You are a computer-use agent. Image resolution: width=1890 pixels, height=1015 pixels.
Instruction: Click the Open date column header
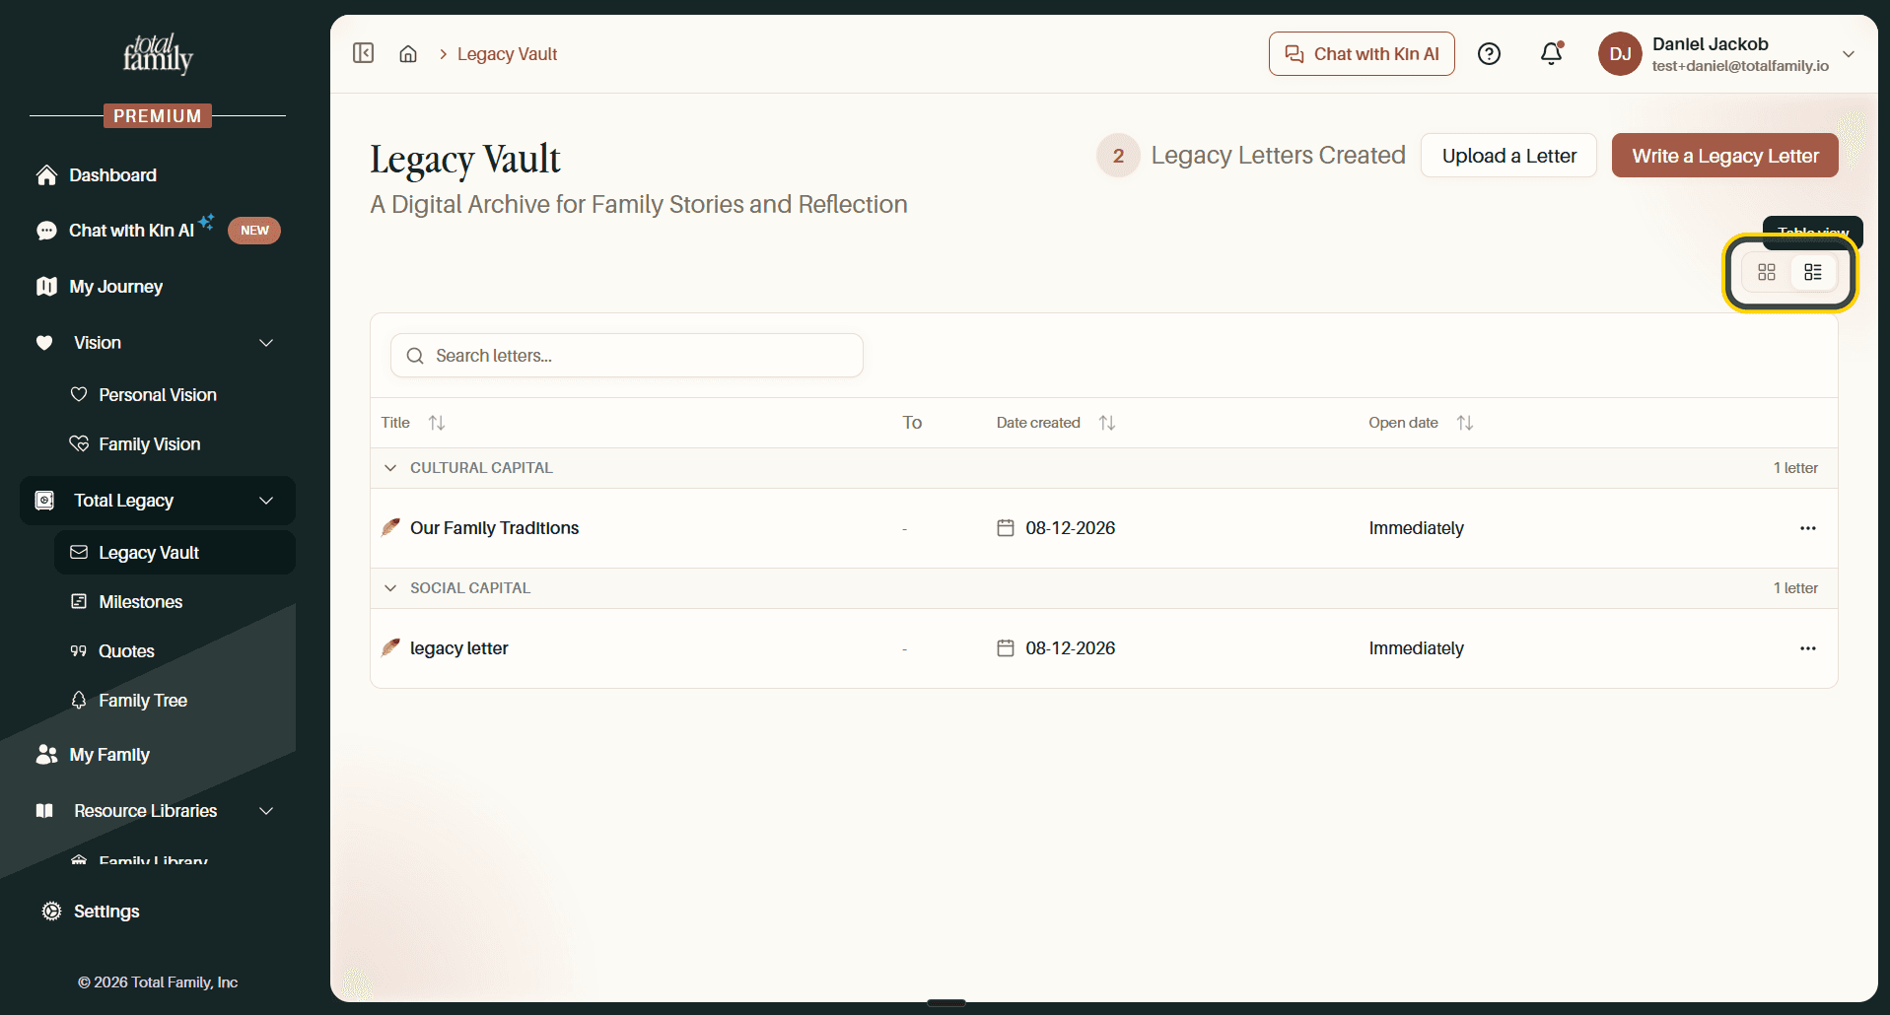click(x=1403, y=423)
